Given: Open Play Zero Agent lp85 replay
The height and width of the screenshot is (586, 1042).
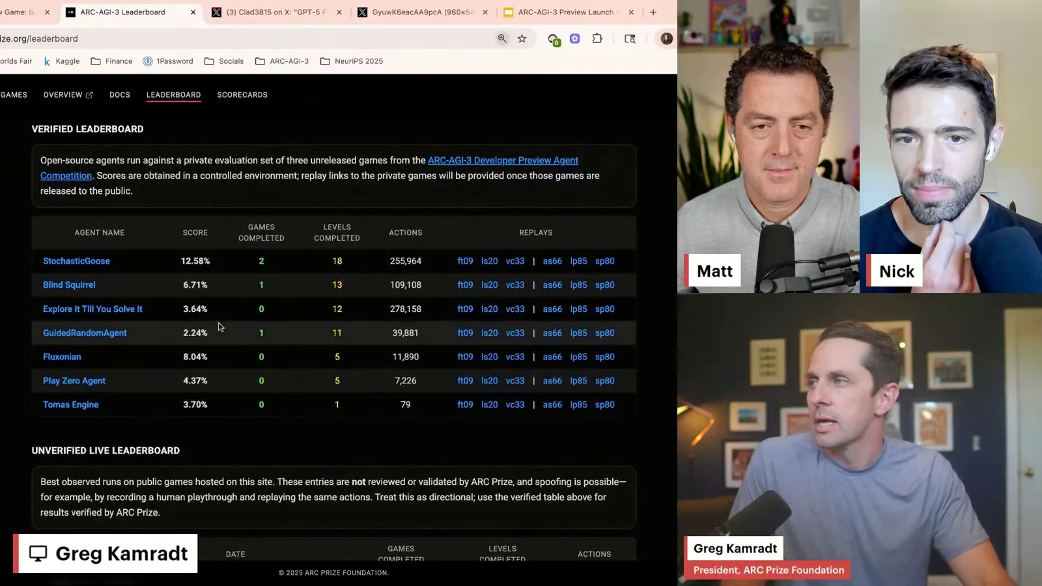Looking at the screenshot, I should click(x=578, y=381).
